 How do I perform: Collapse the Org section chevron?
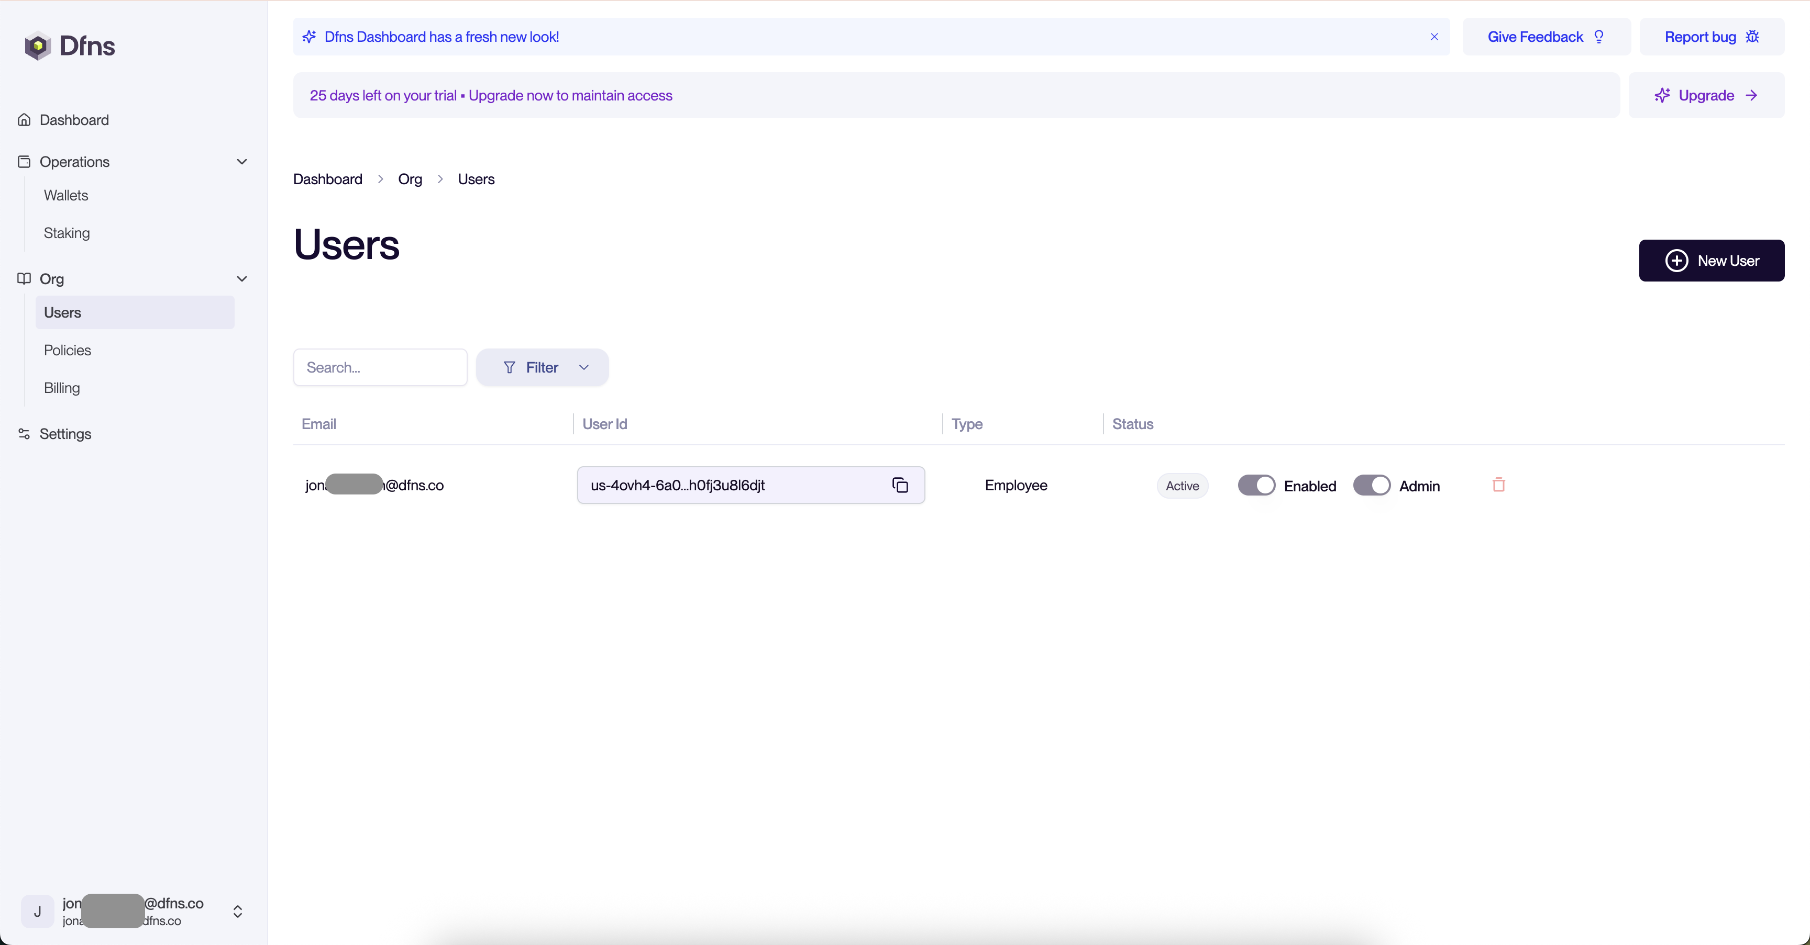242,279
